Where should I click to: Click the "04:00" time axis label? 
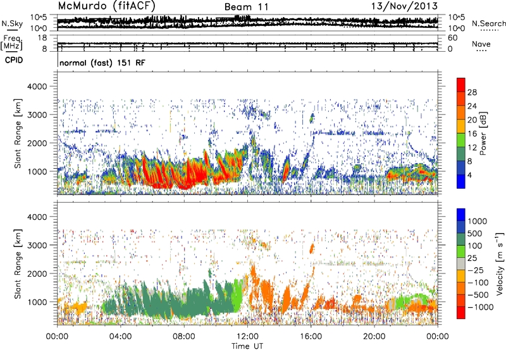(x=120, y=337)
